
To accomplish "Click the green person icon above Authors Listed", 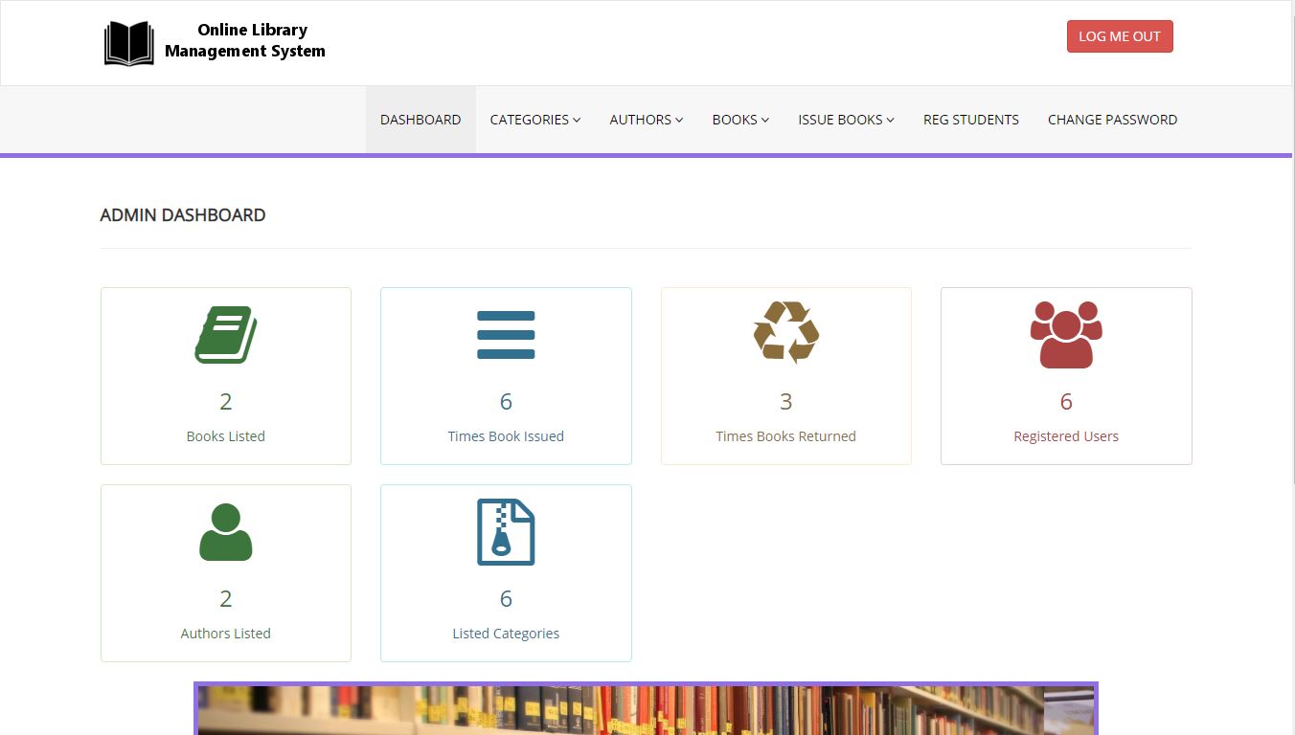I will (226, 532).
